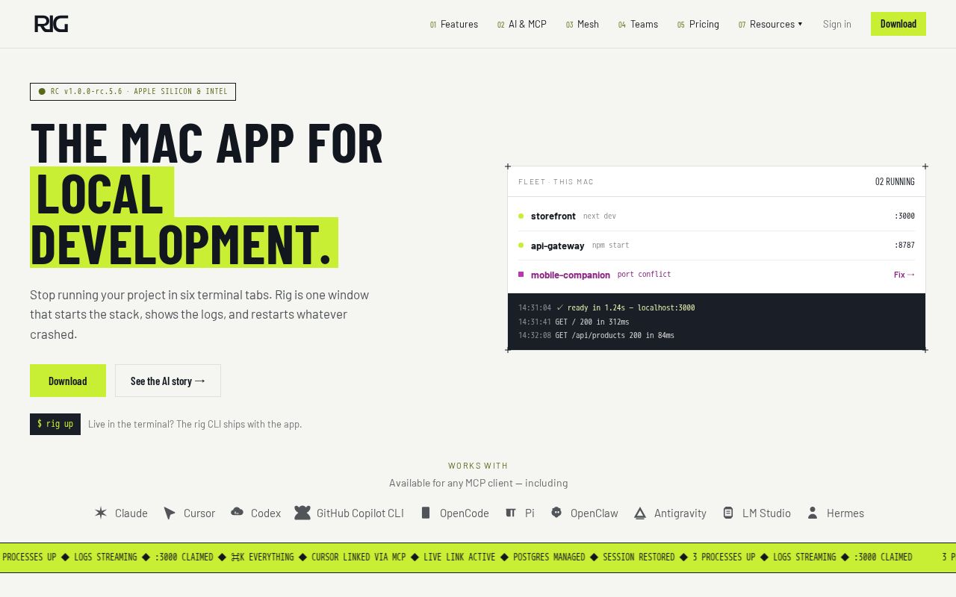The width and height of the screenshot is (956, 597).
Task: Click the RC v1.0.0-rc.5.6 version badge
Action: [x=133, y=92]
